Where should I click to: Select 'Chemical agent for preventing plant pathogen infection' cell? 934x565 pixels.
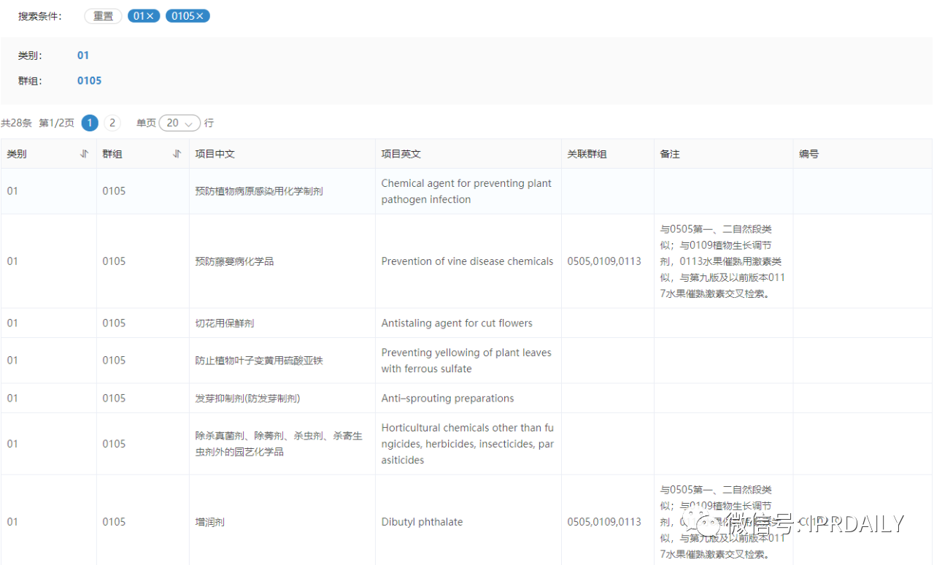coord(468,191)
